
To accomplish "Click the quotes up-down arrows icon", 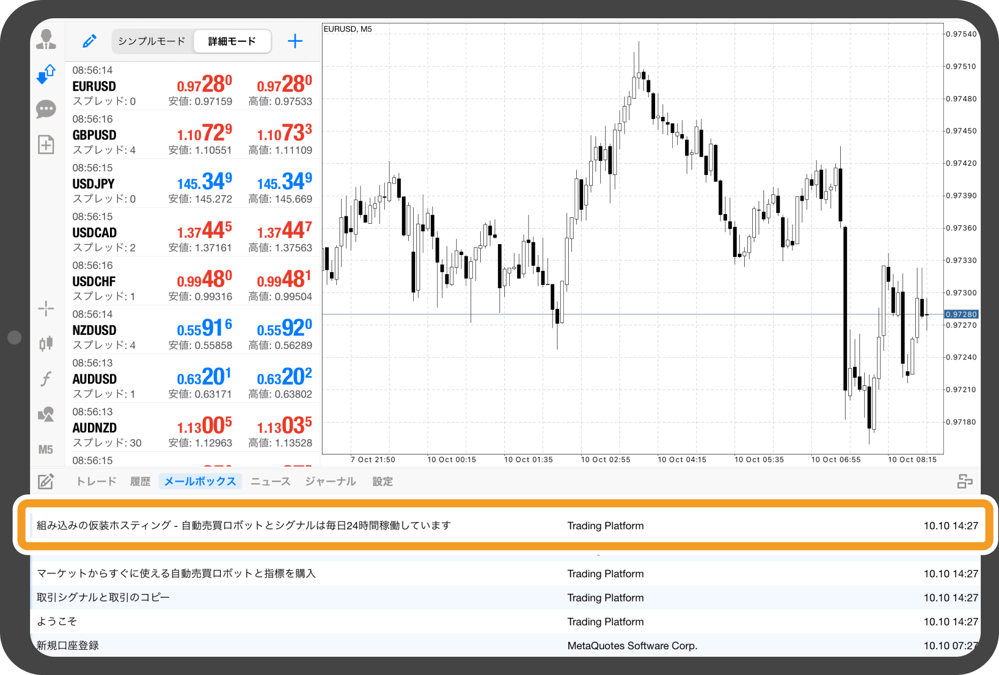I will coord(46,74).
